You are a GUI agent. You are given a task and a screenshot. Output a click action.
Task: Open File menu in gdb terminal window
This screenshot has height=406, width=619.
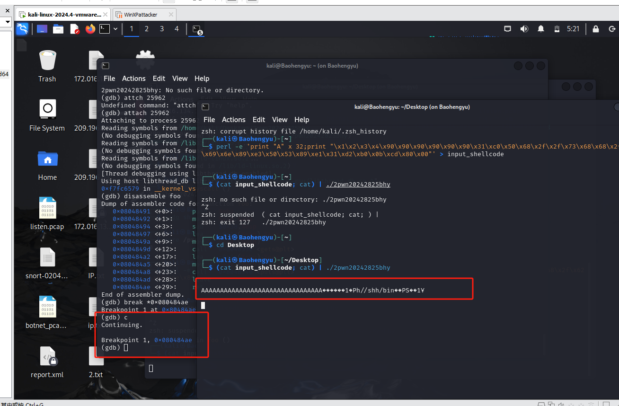click(x=109, y=79)
